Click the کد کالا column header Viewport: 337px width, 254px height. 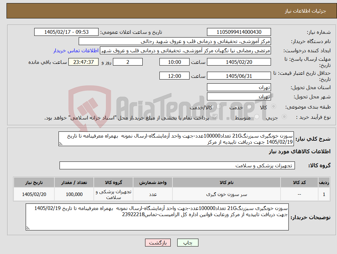click(x=299, y=182)
